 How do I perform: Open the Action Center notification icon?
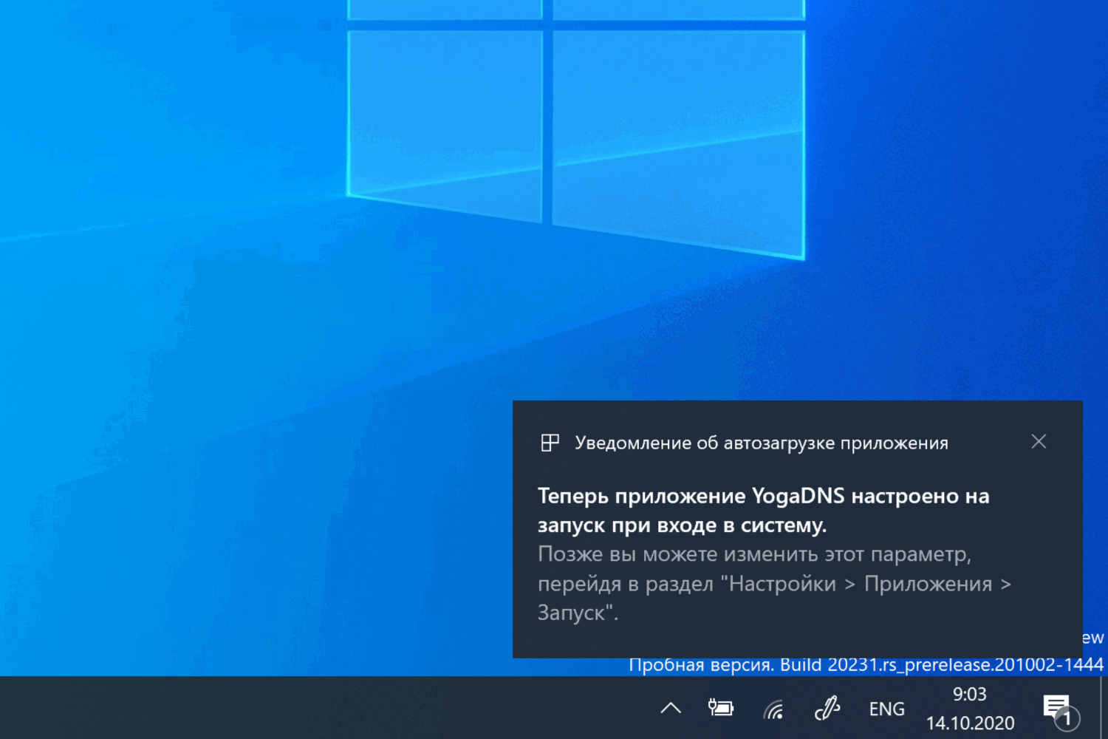tap(1056, 707)
